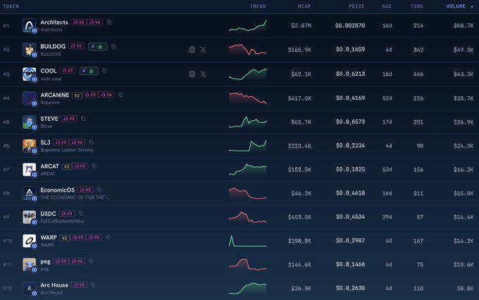Click the $223.4K market cap value
This screenshot has width=479, height=300.
tap(299, 146)
